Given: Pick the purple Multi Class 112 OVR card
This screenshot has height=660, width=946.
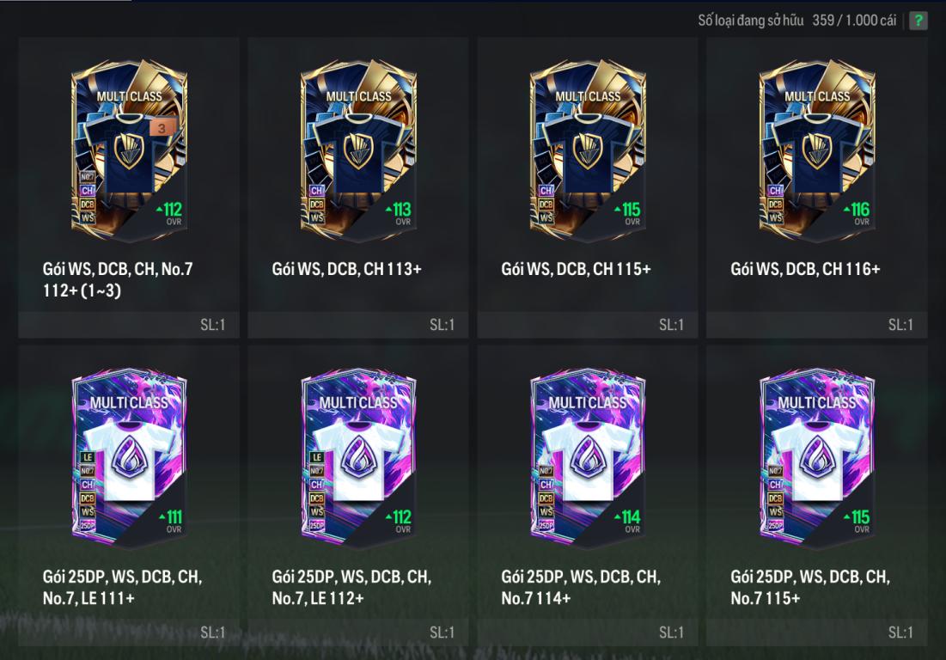Looking at the screenshot, I should pyautogui.click(x=358, y=458).
